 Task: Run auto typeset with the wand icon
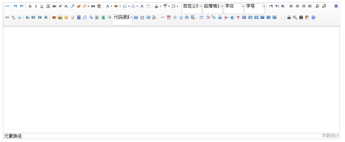click(85, 6)
